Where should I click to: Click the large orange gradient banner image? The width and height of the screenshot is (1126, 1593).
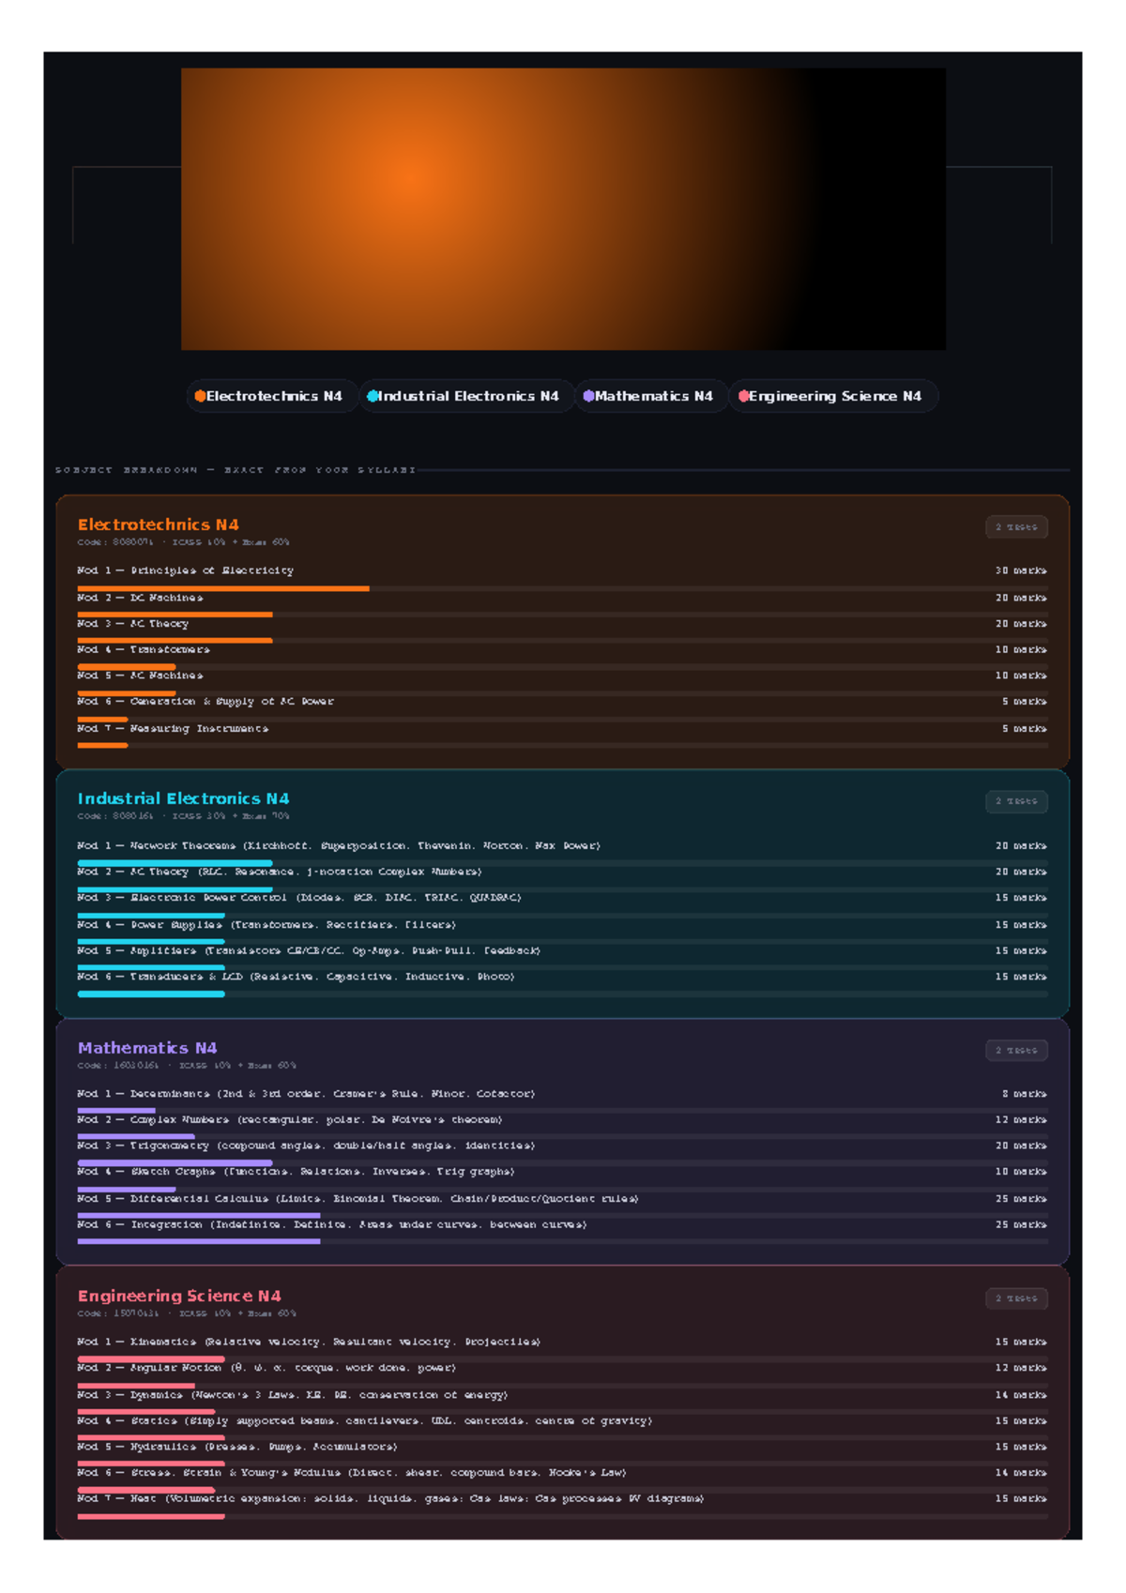[x=563, y=208]
